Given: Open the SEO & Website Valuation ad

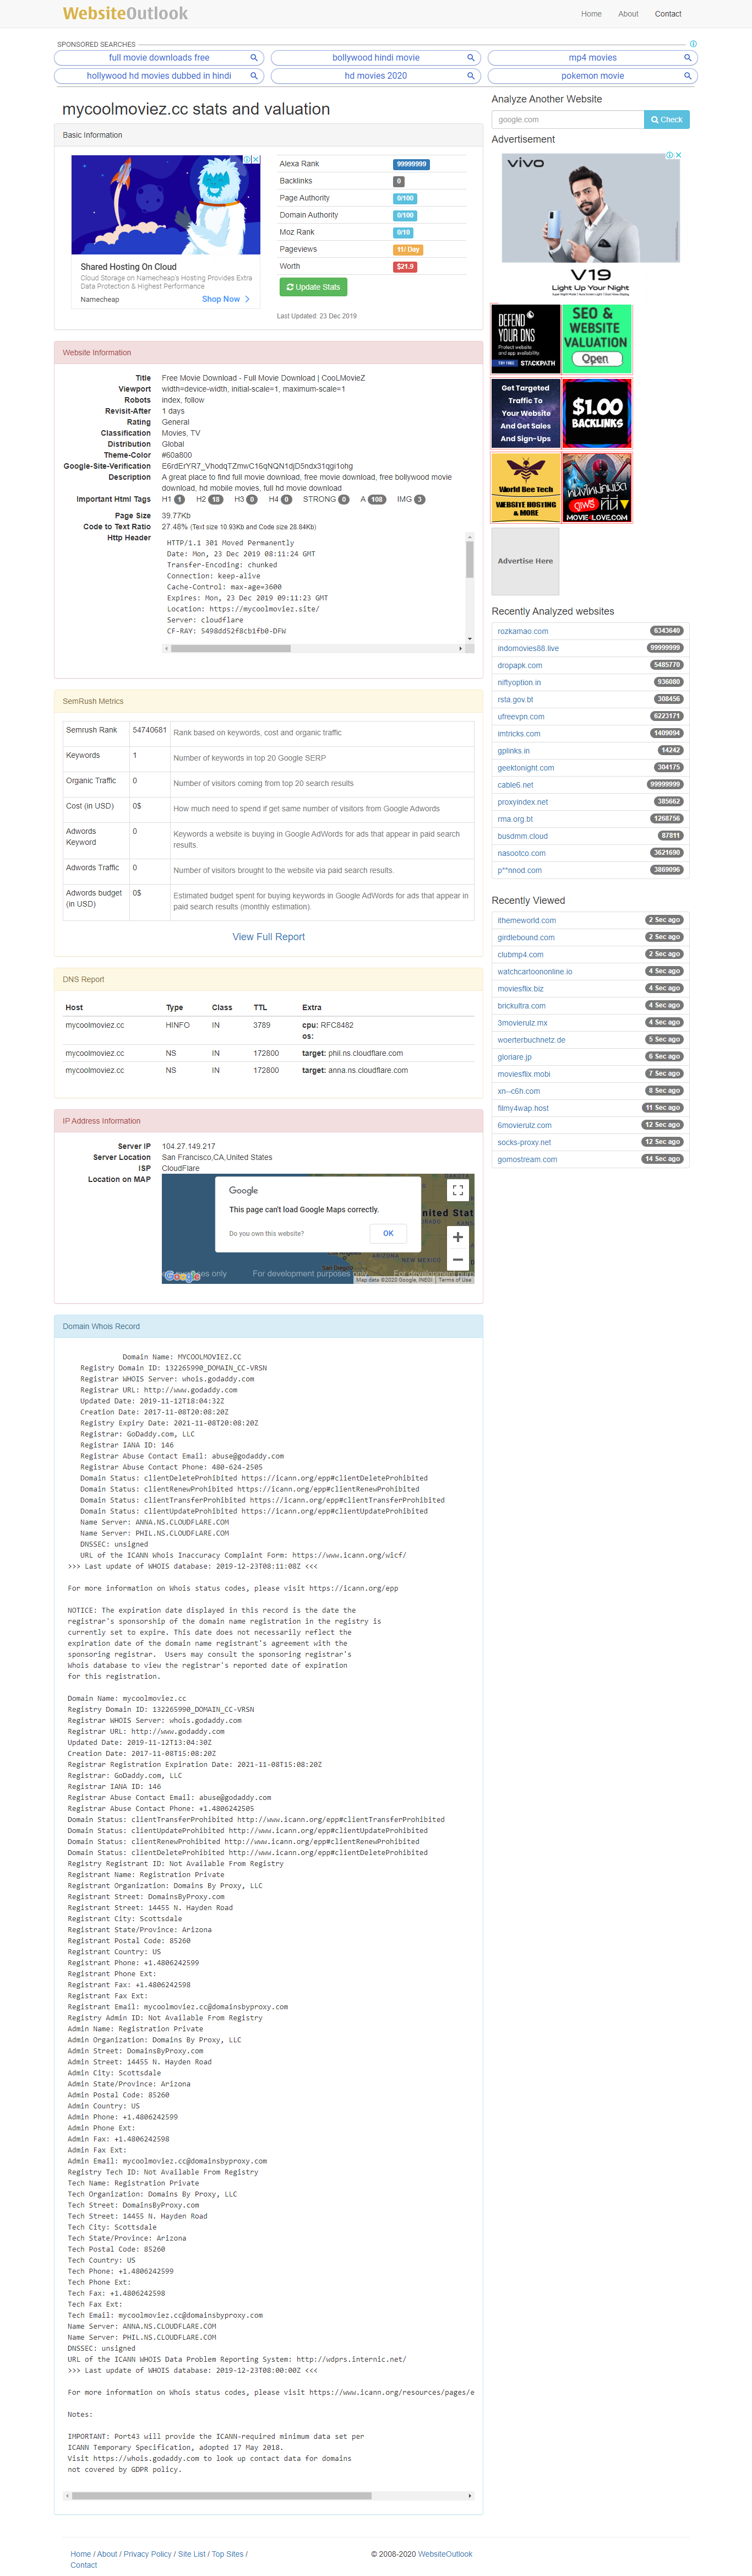Looking at the screenshot, I should click(x=596, y=338).
